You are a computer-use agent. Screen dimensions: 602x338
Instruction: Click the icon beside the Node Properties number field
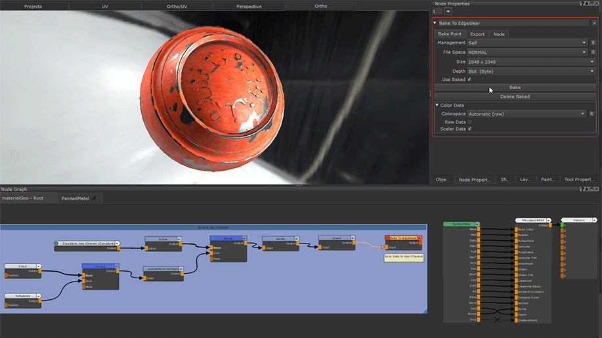(x=448, y=11)
